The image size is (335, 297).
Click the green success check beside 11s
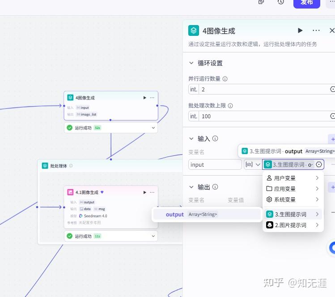tap(70, 236)
